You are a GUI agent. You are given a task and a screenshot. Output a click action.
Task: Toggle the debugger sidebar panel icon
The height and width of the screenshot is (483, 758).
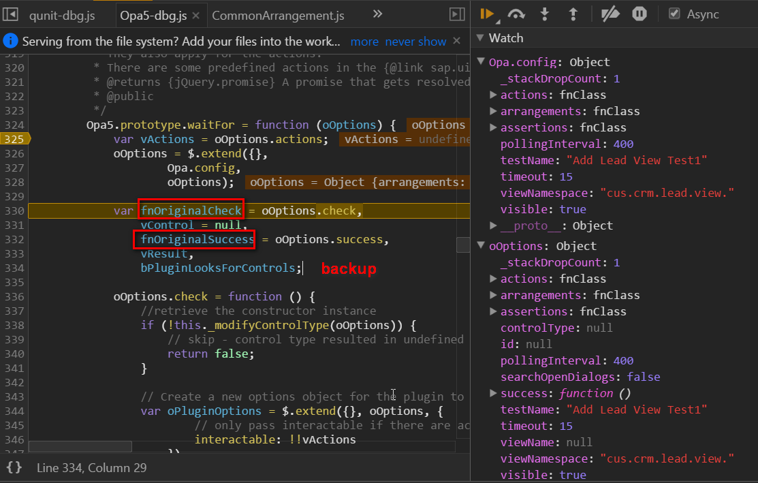coord(457,14)
